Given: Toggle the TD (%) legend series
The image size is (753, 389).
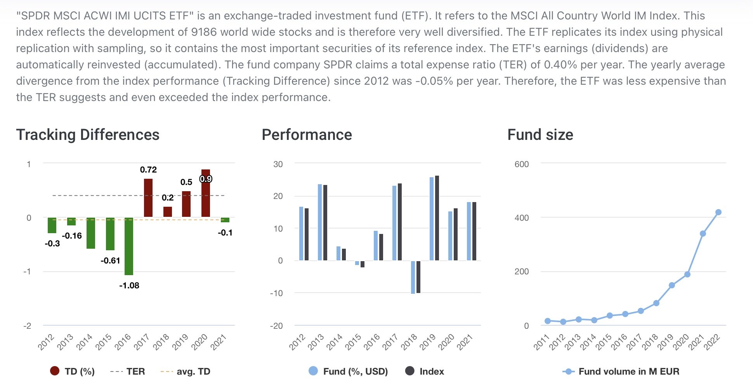Looking at the screenshot, I should [x=73, y=372].
